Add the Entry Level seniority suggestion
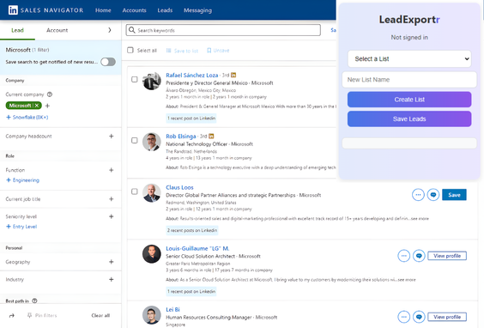 click(21, 227)
